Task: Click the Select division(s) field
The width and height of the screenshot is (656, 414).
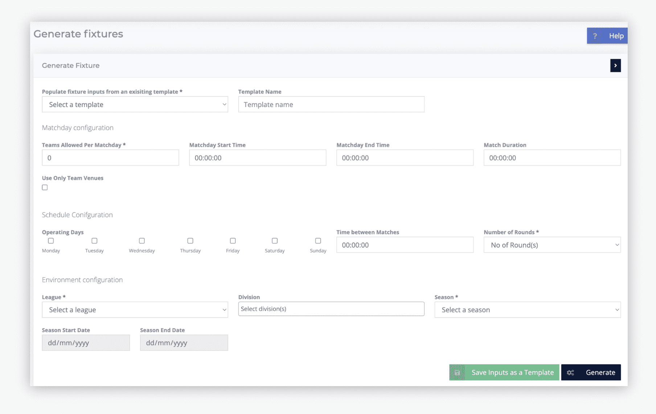Action: point(331,309)
